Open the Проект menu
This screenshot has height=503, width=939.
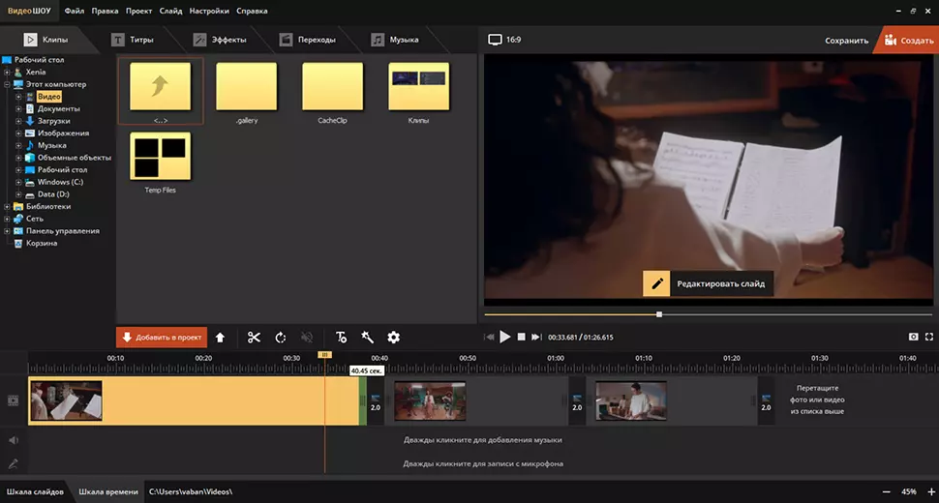coord(138,12)
